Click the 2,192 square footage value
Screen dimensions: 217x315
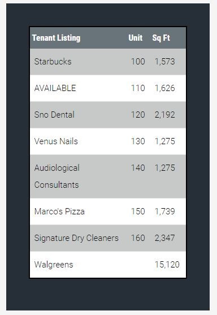click(x=165, y=115)
